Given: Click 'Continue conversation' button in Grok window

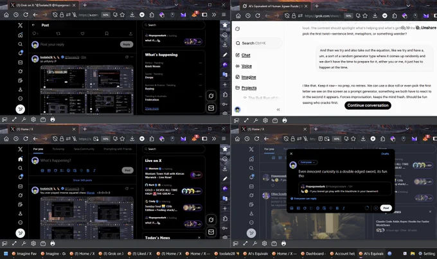Looking at the screenshot, I should pyautogui.click(x=368, y=105).
